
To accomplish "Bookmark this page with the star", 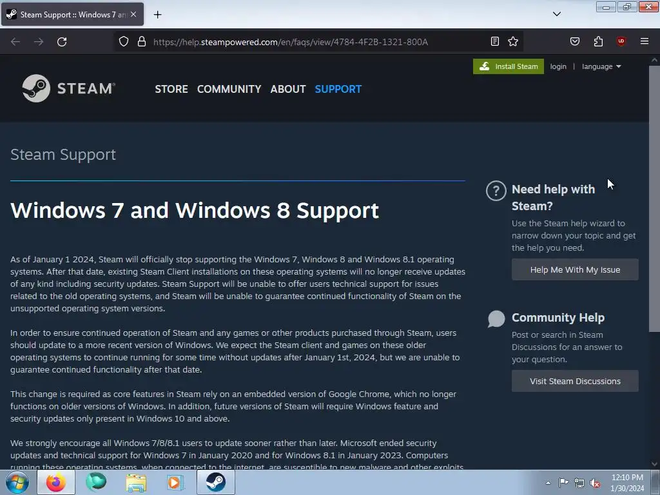I will coord(513,41).
